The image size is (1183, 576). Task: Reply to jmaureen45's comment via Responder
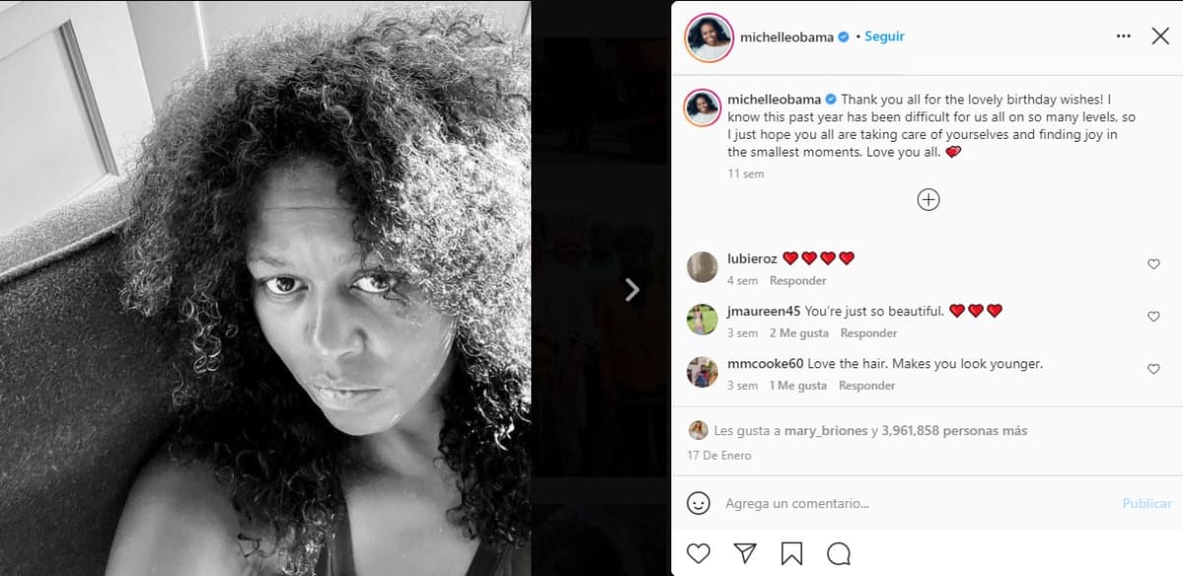pyautogui.click(x=869, y=333)
